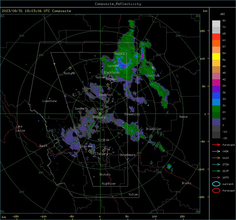Click the 04DK legend label
236x220 pixels.
click(x=226, y=151)
